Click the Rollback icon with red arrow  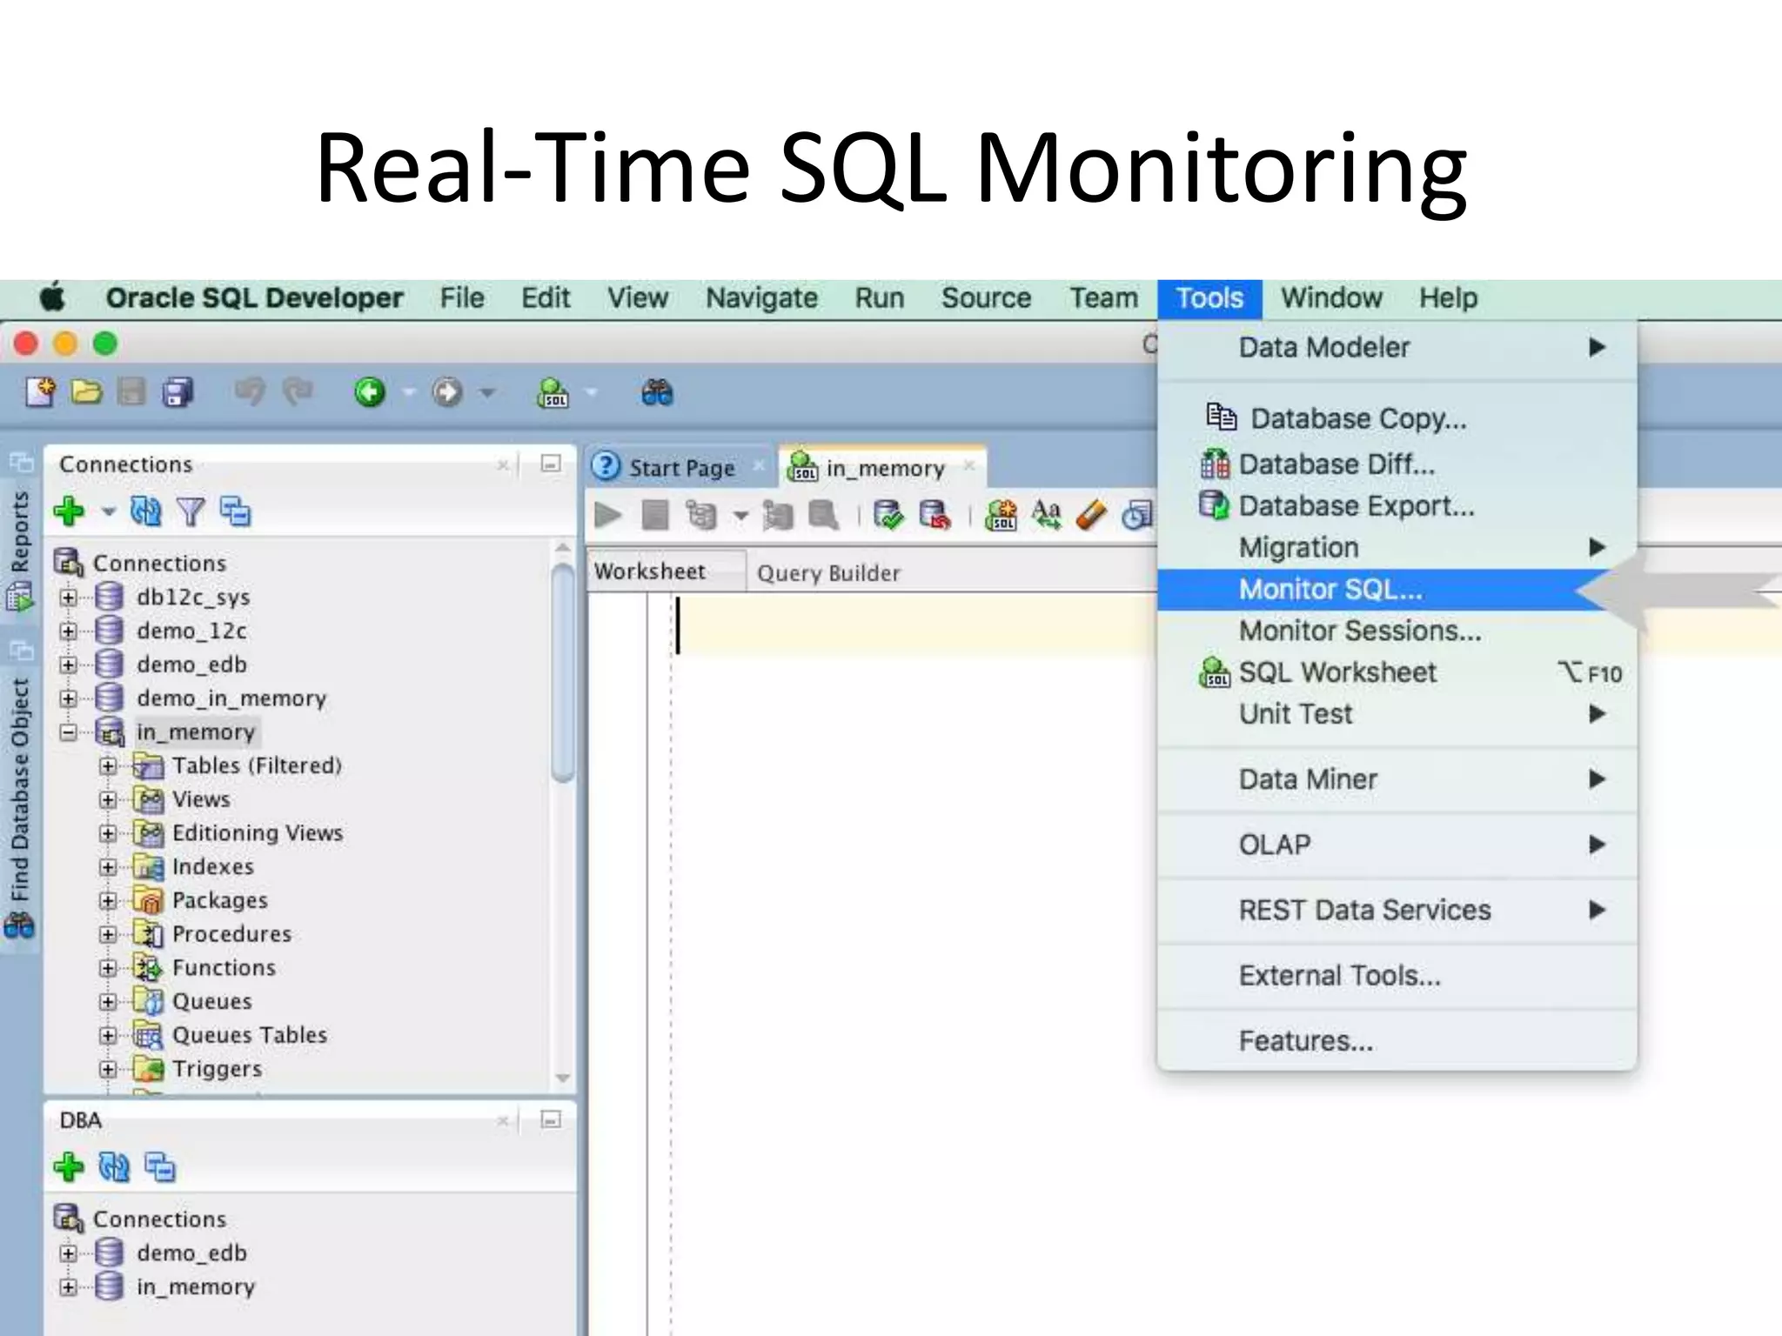tap(935, 515)
